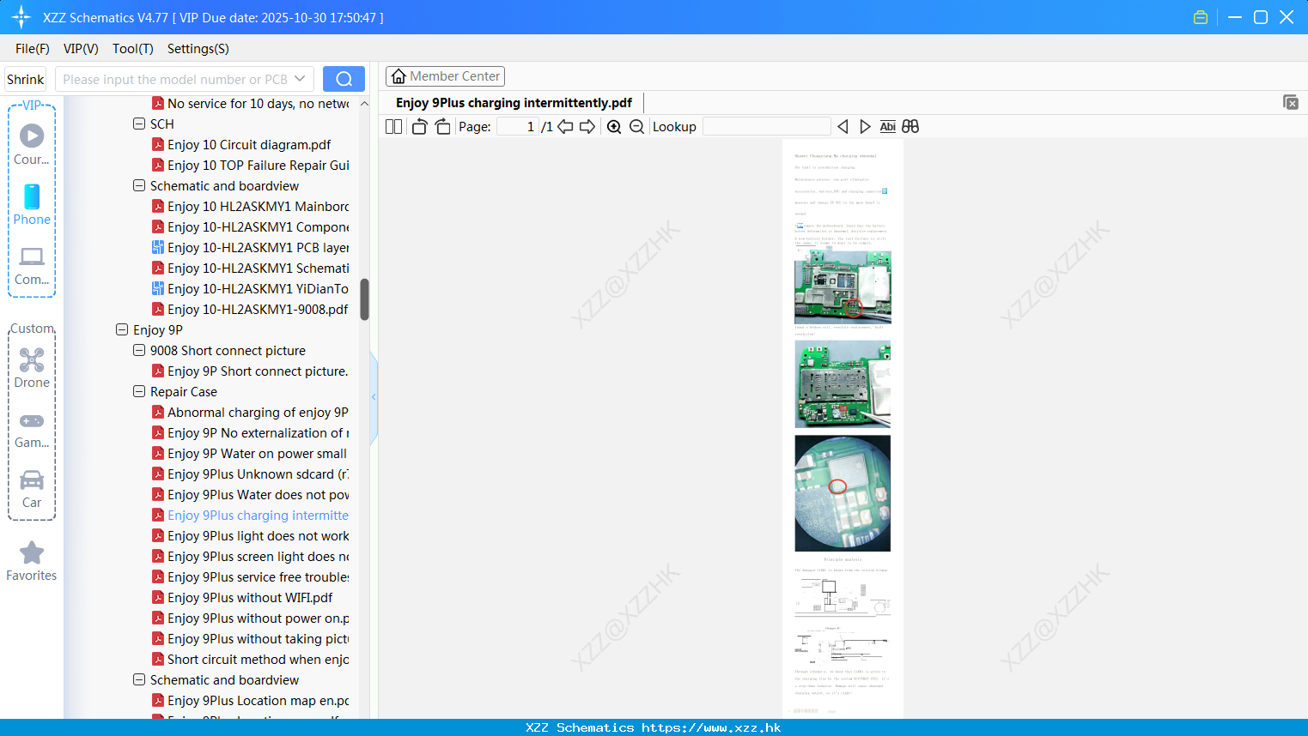Go to the previous page arrow
The image size is (1308, 736).
point(565,126)
